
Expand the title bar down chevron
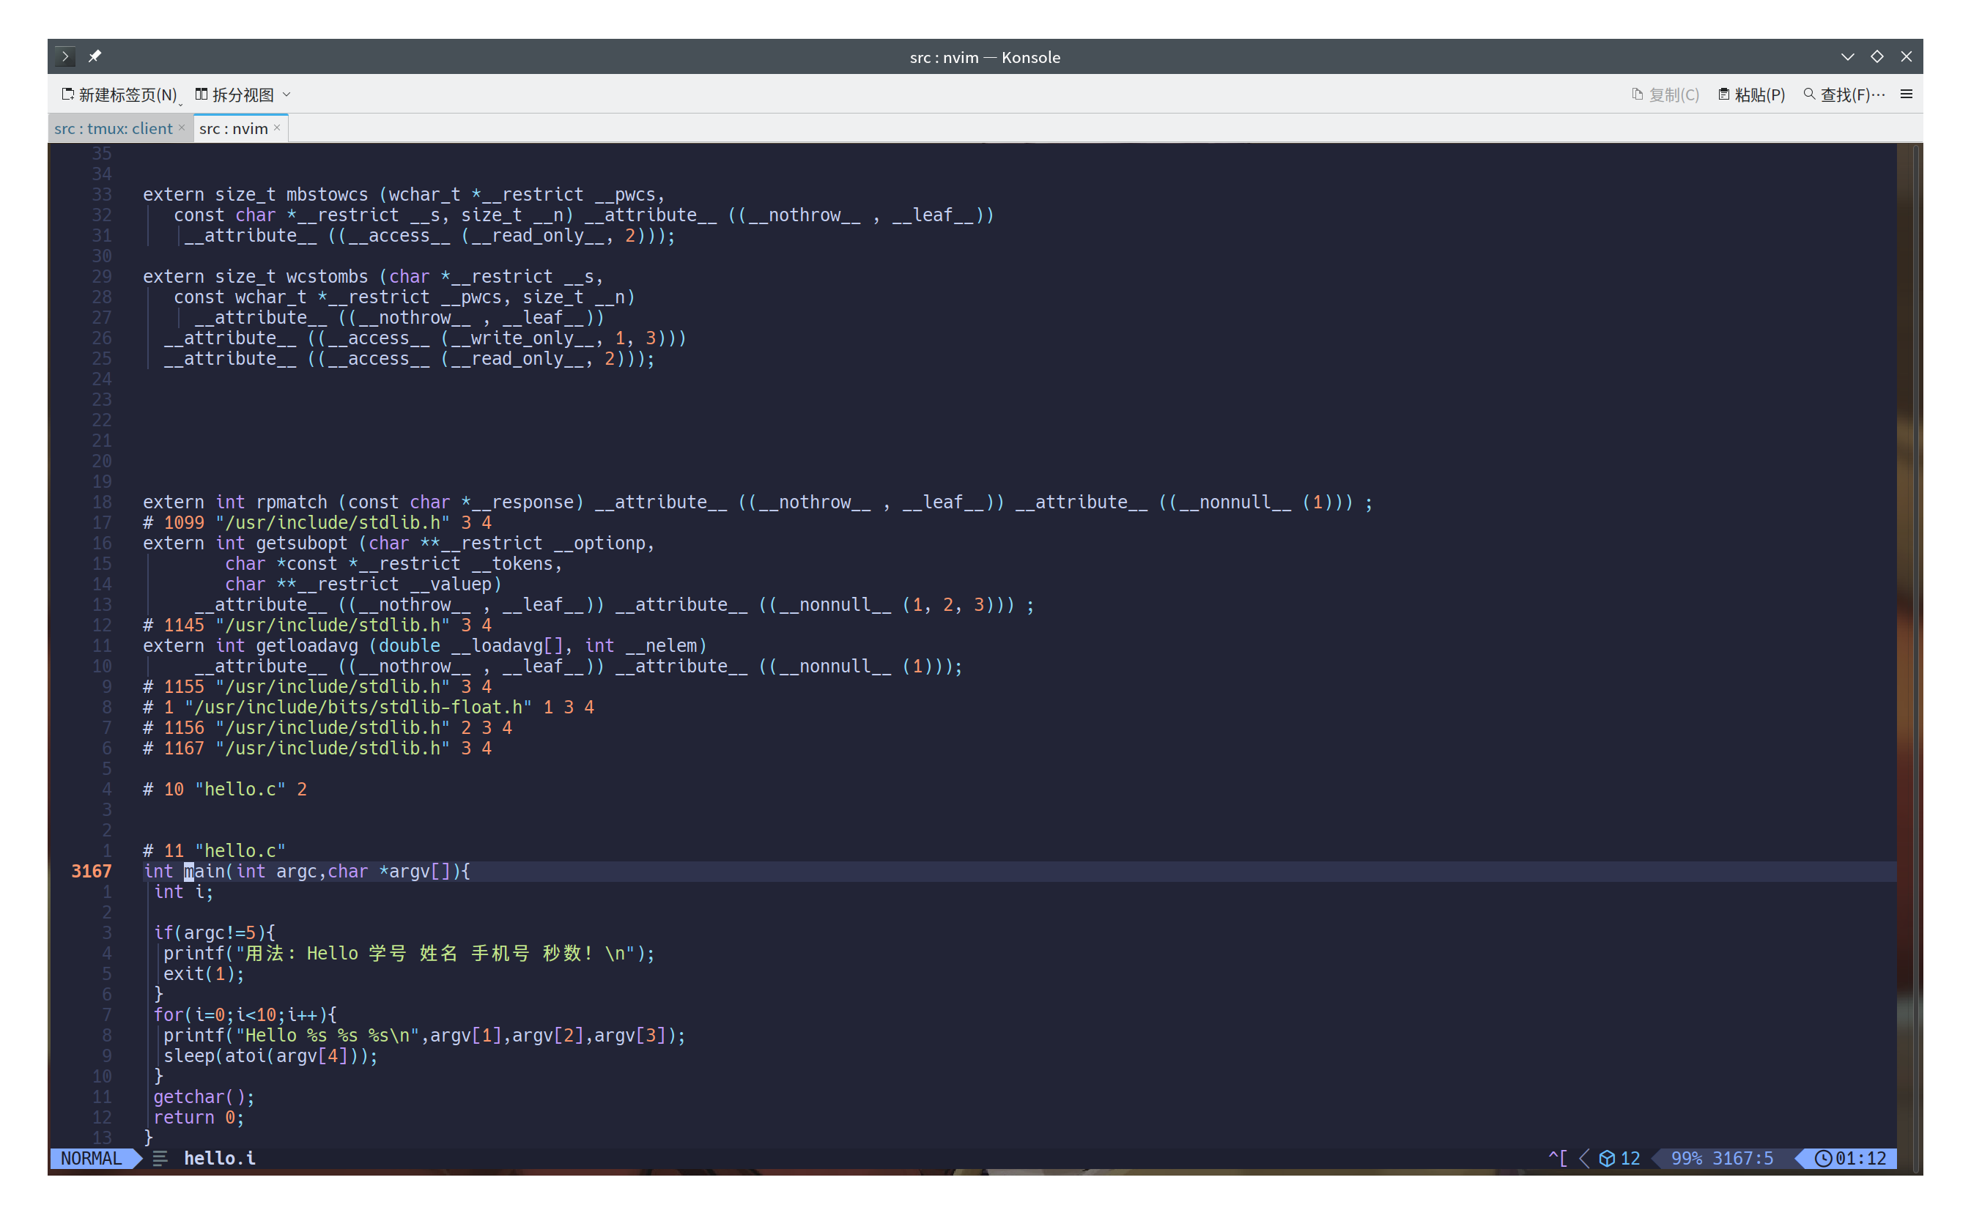[x=1847, y=56]
